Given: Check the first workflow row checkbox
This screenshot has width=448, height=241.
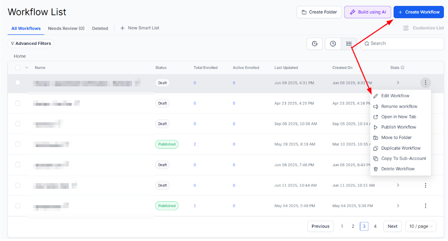Looking at the screenshot, I should pos(18,83).
